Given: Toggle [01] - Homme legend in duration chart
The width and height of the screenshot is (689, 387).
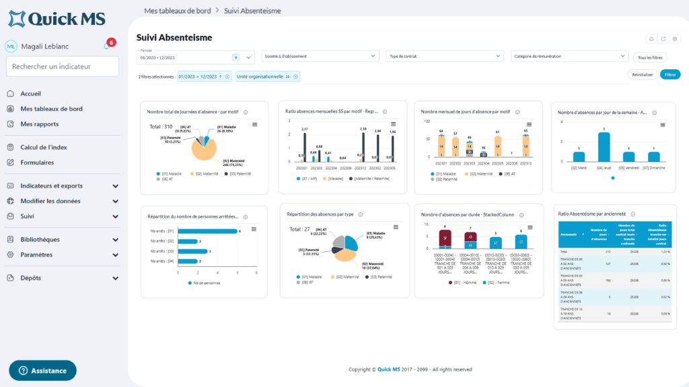Looking at the screenshot, I should point(462,283).
